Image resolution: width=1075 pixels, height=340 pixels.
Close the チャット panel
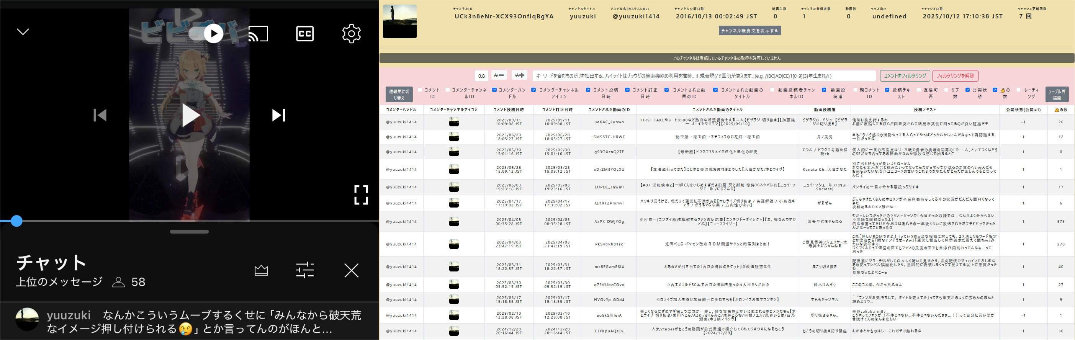click(352, 270)
